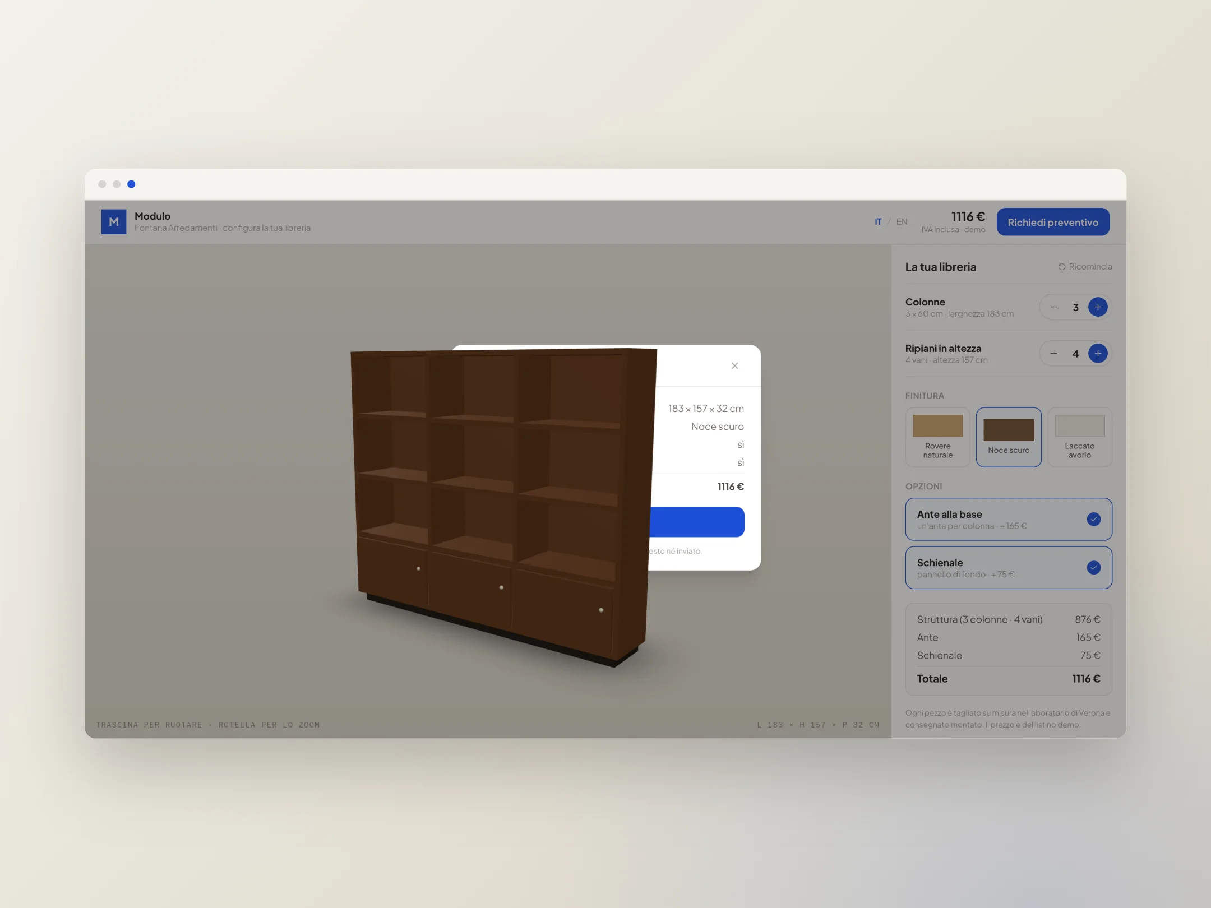Click the Ricomincia reset link
The height and width of the screenshot is (908, 1211).
click(x=1085, y=267)
